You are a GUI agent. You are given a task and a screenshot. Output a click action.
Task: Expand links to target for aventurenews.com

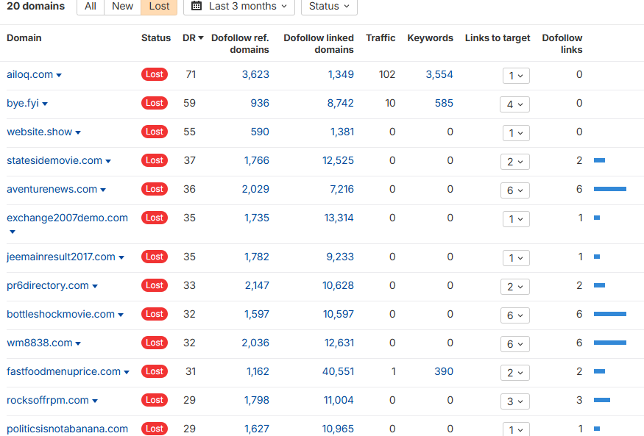pos(515,190)
